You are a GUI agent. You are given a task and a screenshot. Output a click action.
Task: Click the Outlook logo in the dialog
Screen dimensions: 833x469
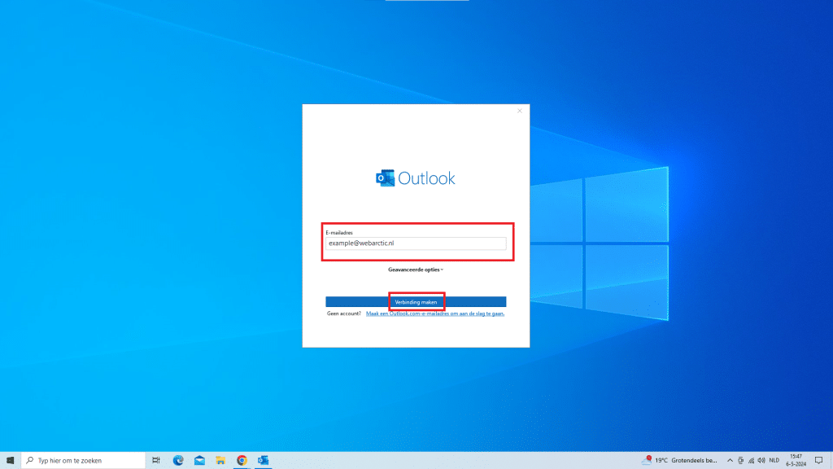(x=415, y=178)
